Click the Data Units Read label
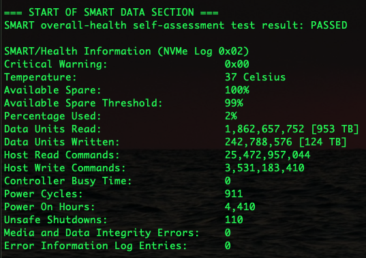366x258 pixels. (x=52, y=129)
